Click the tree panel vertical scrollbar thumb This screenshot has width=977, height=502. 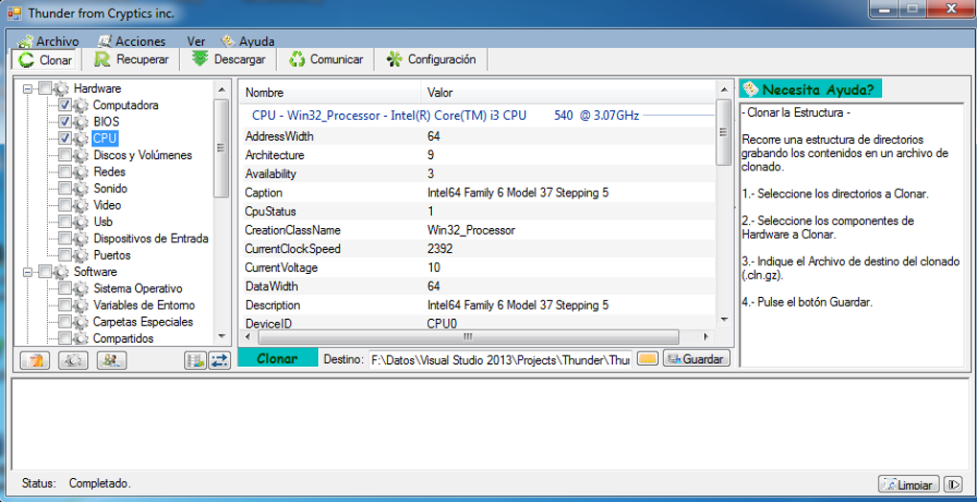pos(222,148)
